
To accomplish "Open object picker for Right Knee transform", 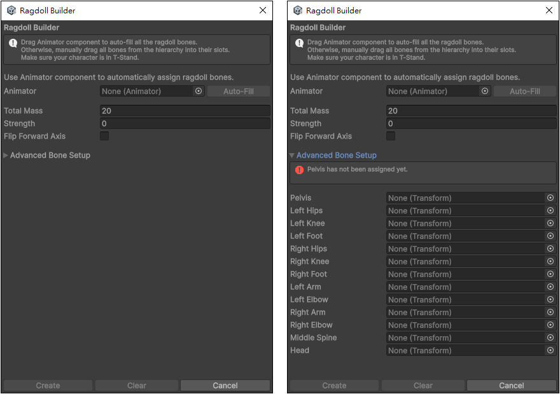I will (x=550, y=261).
